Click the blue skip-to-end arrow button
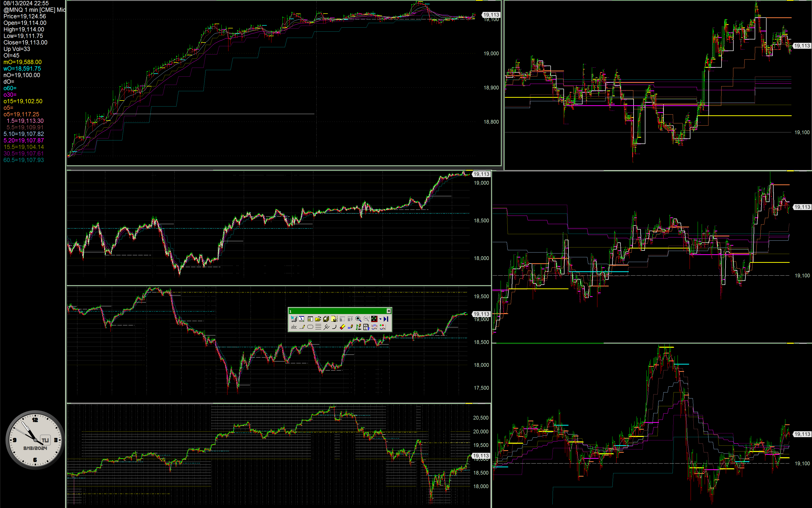812x508 pixels. pyautogui.click(x=386, y=319)
